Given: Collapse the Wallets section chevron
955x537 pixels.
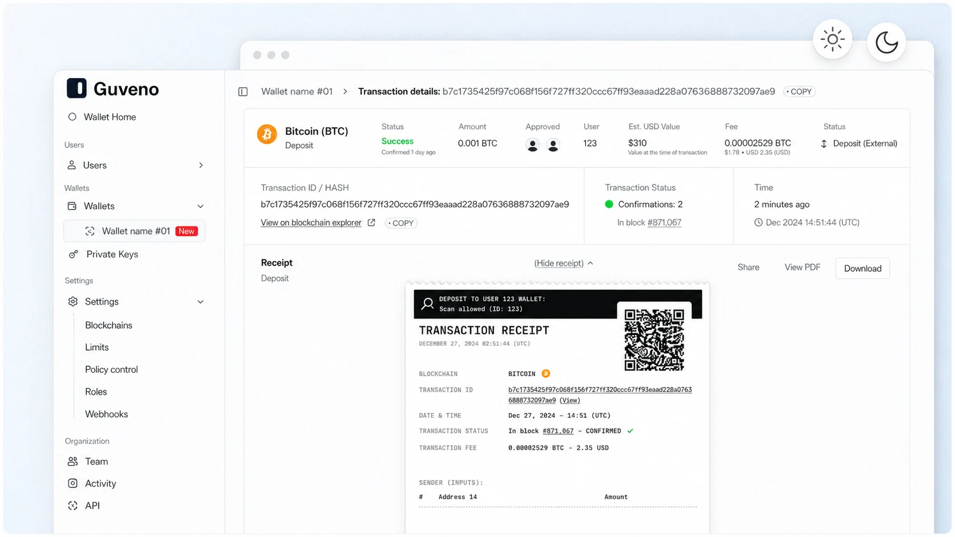Looking at the screenshot, I should coord(200,206).
